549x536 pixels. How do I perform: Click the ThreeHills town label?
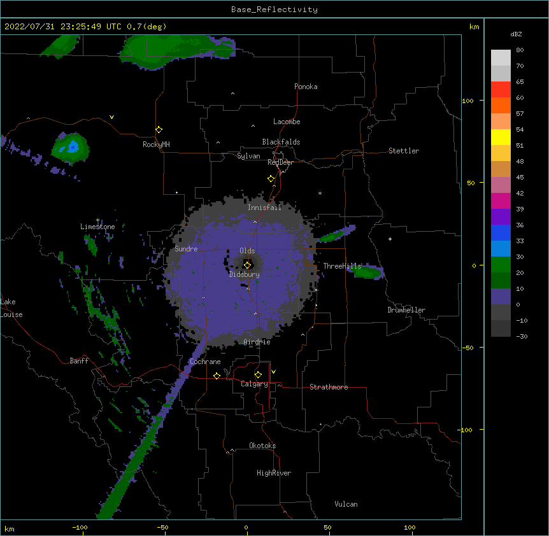[342, 266]
